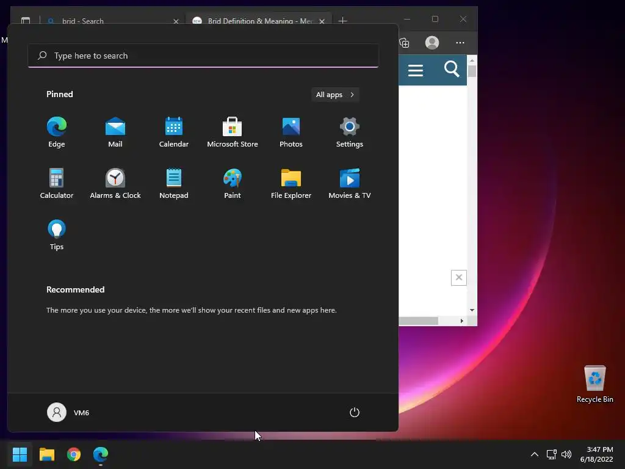Open Alarms & Clock
625x469 pixels.
115,184
